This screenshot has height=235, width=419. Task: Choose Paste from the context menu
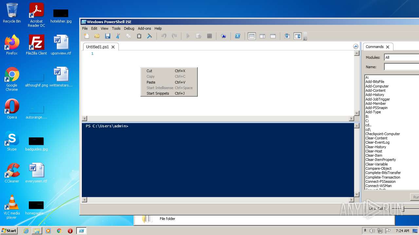[x=169, y=82]
